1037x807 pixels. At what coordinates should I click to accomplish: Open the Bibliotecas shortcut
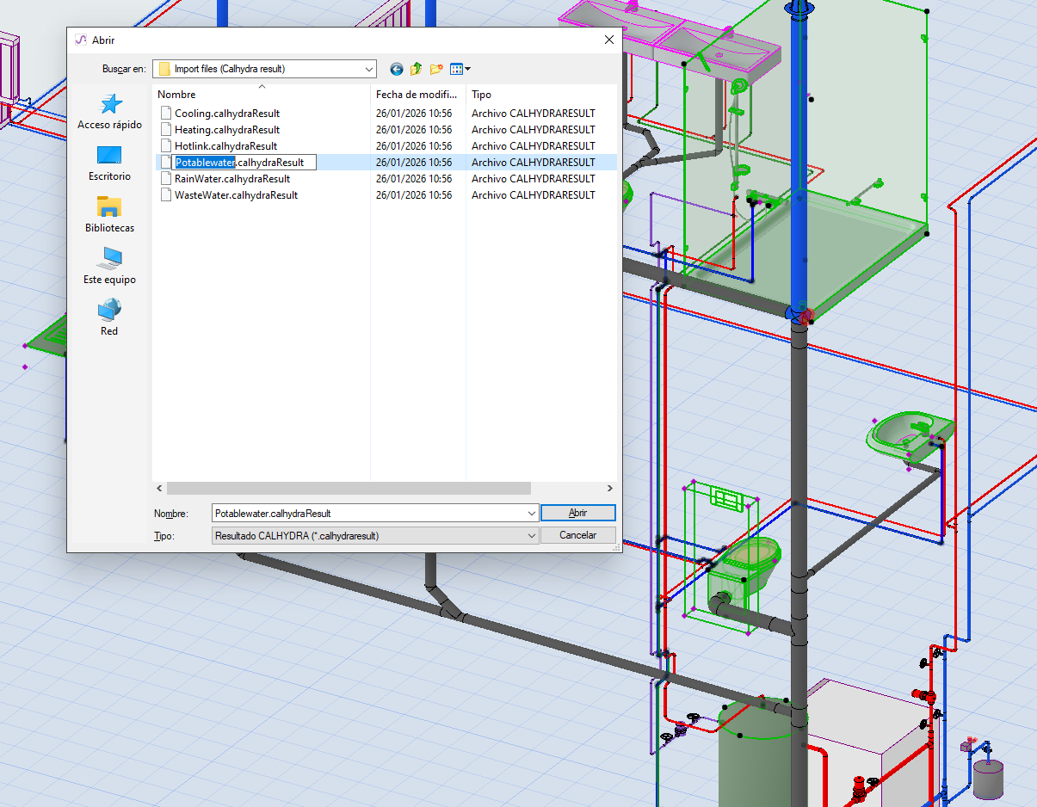(x=109, y=215)
